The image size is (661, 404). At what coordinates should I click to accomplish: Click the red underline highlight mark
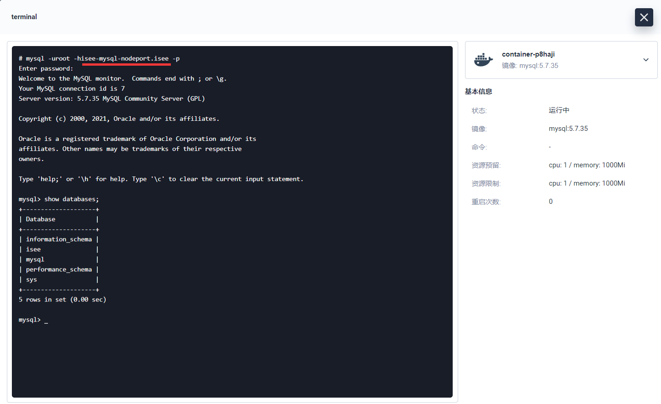coord(126,64)
